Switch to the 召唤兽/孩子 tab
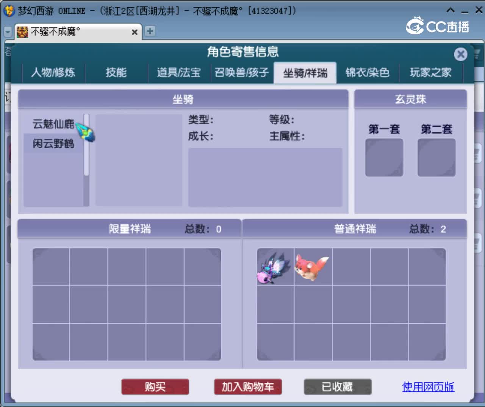The width and height of the screenshot is (485, 407). click(242, 72)
